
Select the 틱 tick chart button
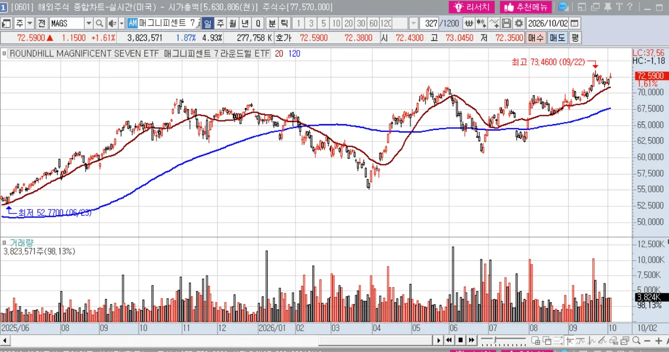(x=284, y=24)
